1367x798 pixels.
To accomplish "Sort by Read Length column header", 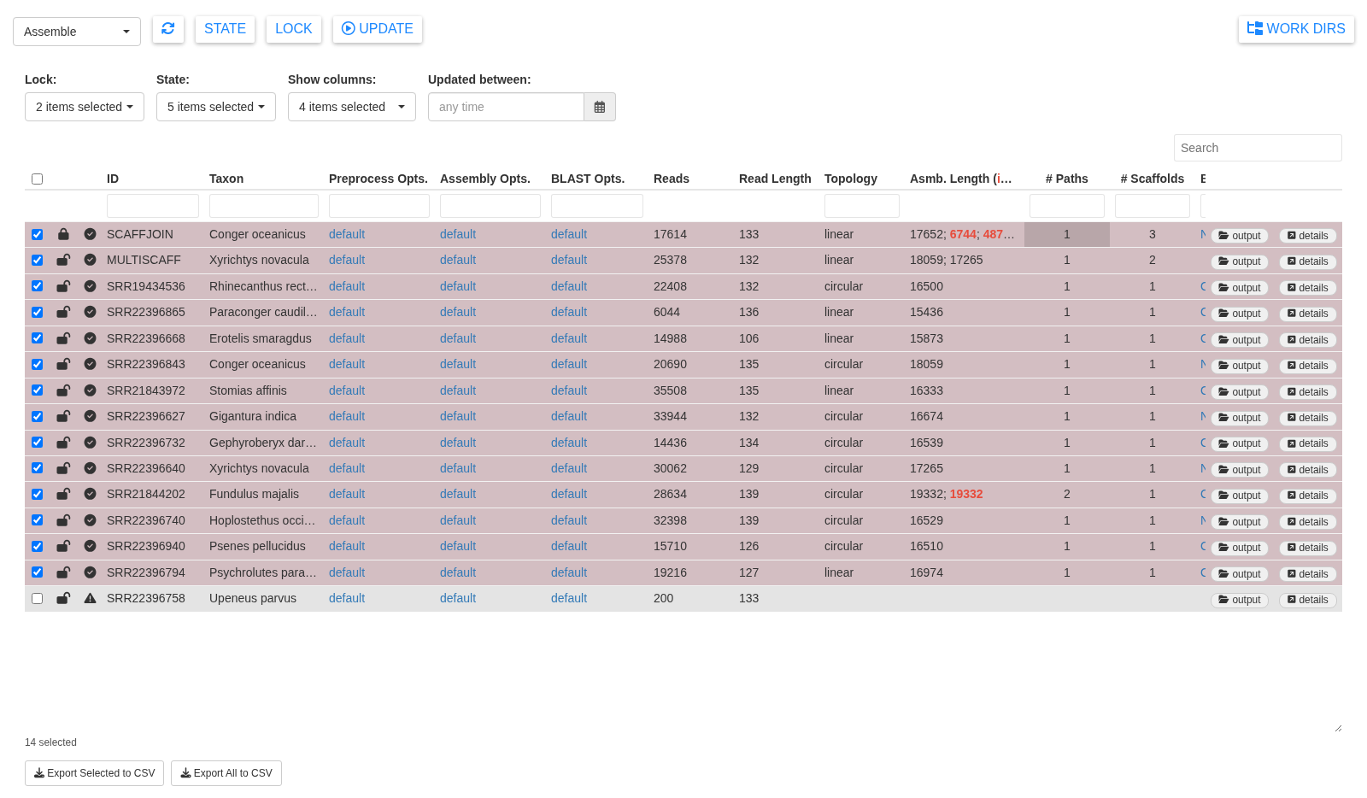I will (775, 179).
